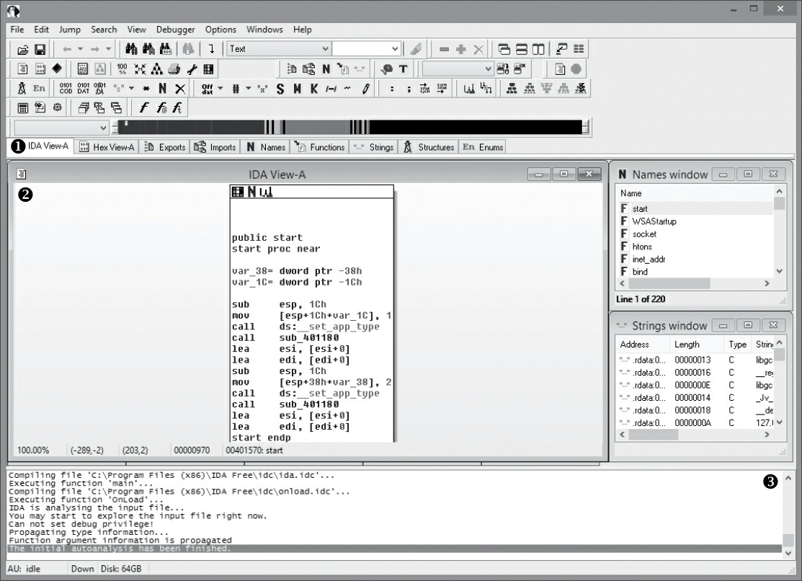The width and height of the screenshot is (802, 581).
Task: Open the back arrow history dropdown
Action: tap(80, 49)
